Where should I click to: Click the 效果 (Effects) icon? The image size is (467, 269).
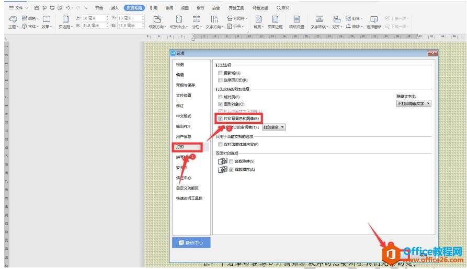pyautogui.click(x=47, y=19)
